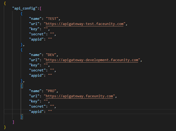Click the "key" line in the TEST block

click(39, 29)
